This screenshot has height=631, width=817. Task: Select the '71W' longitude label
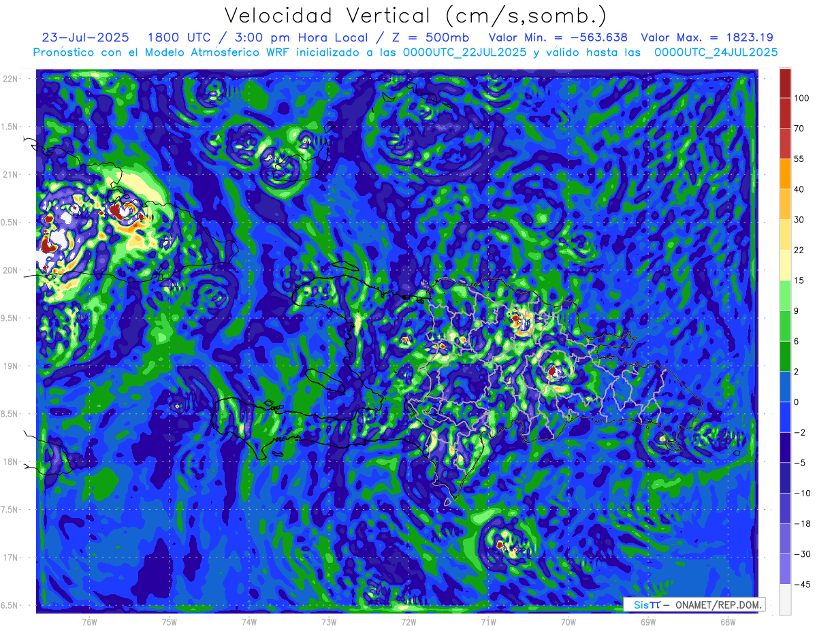(488, 622)
